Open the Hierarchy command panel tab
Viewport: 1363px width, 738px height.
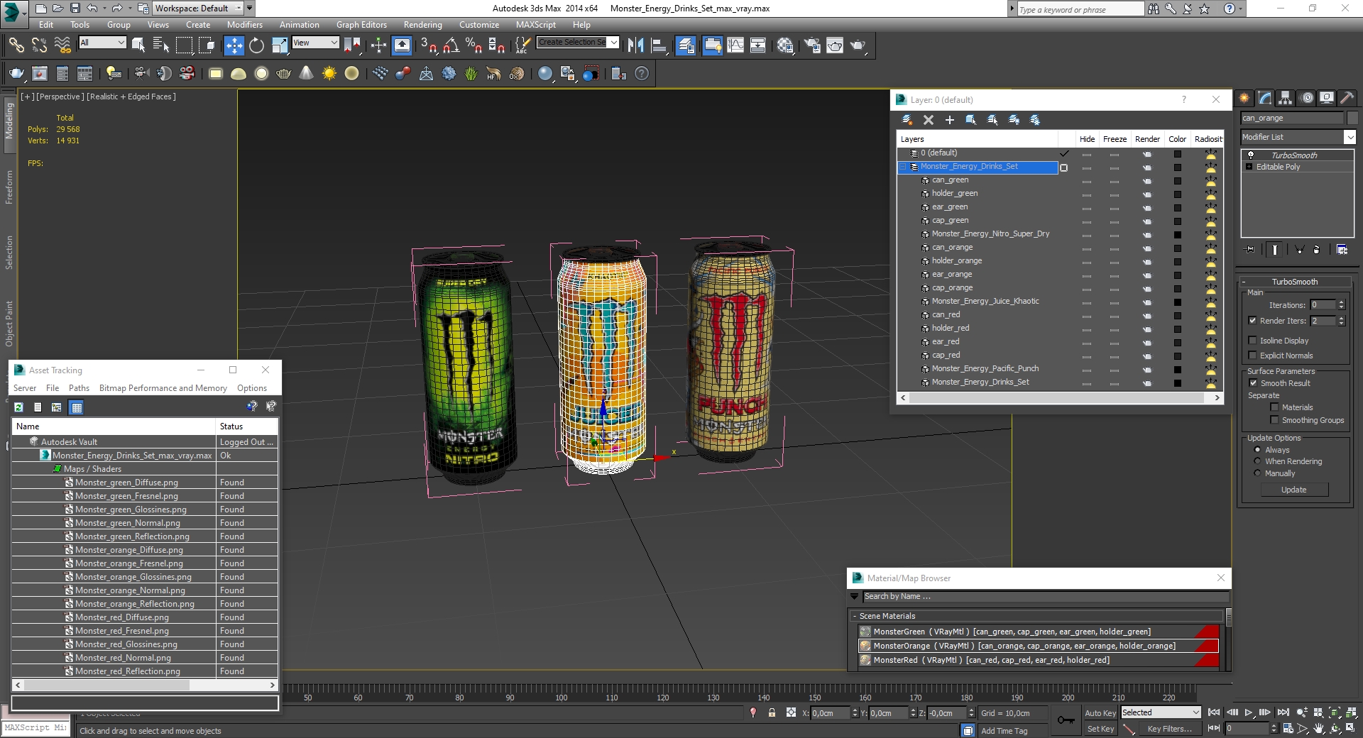pos(1286,98)
